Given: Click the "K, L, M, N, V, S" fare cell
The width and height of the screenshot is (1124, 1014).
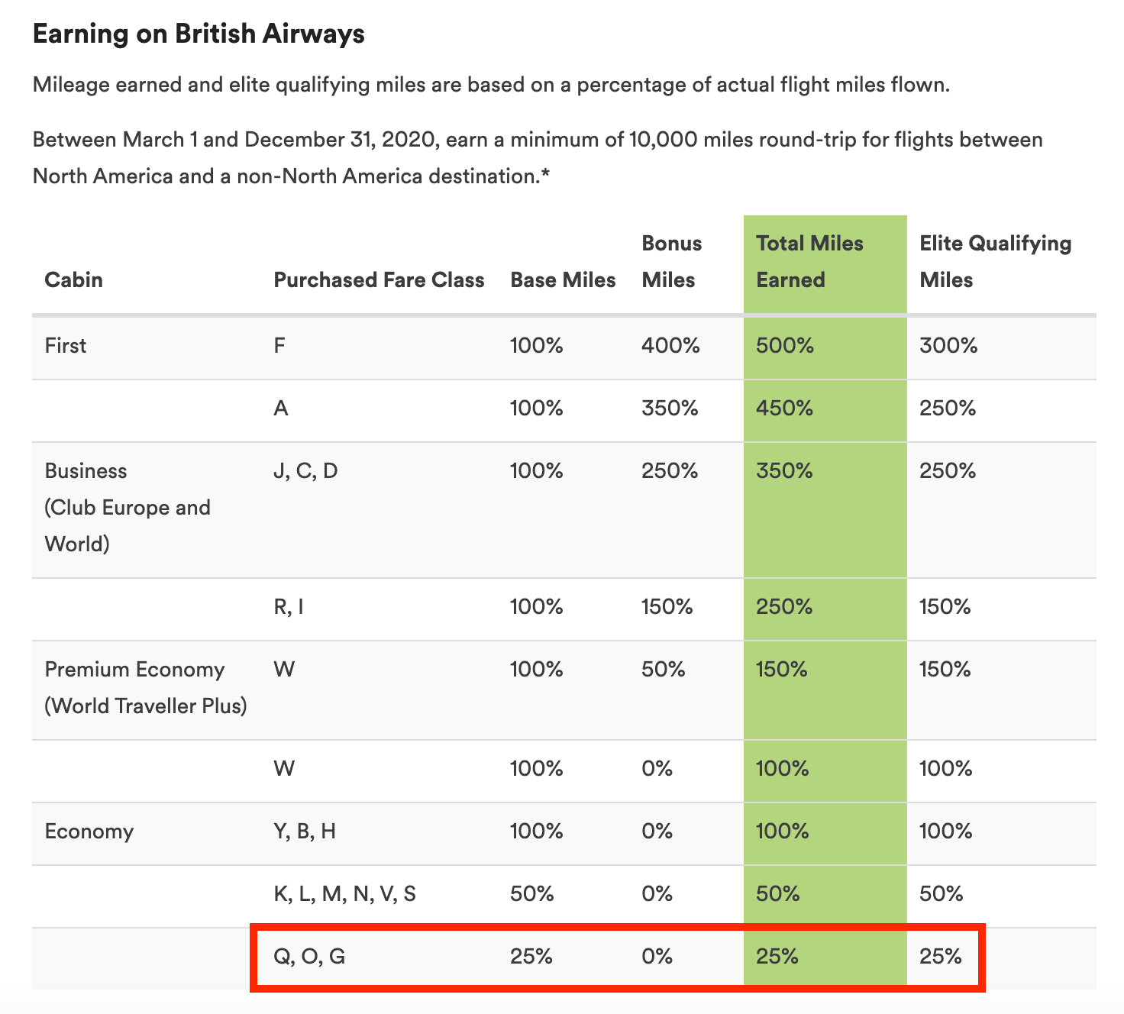Looking at the screenshot, I should click(344, 894).
